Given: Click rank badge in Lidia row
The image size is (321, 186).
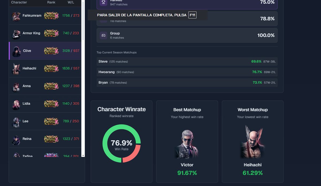Looking at the screenshot, I should [x=51, y=103].
